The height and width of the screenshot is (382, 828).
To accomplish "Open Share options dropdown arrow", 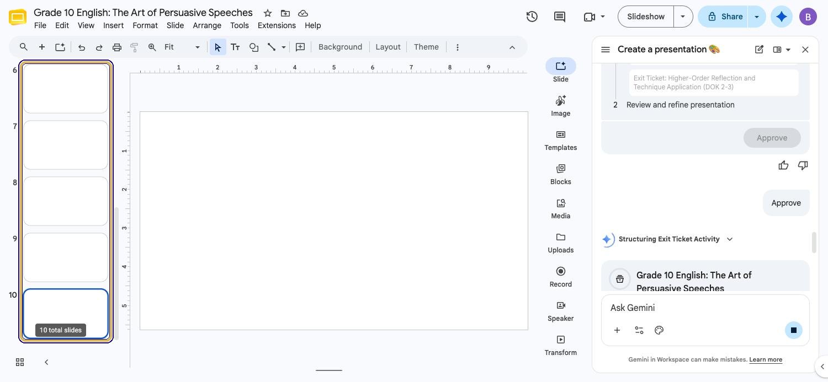I will click(x=757, y=17).
